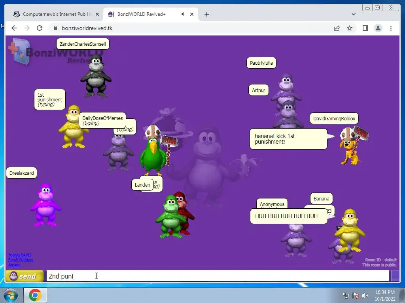Close the BonziWORLD Revived+ tab
405x303 pixels.
click(192, 14)
